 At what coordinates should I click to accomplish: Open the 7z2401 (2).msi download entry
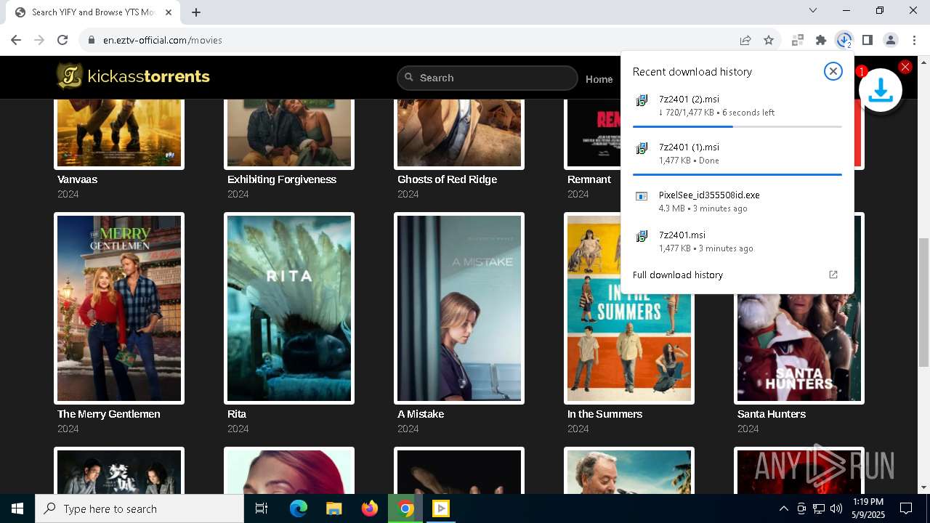pyautogui.click(x=737, y=106)
